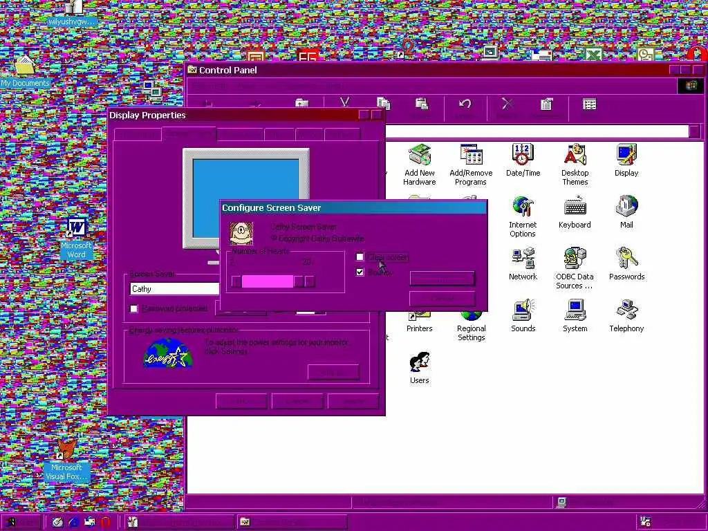Viewport: 708px width, 531px height.
Task: Click the Up folder toolbar icon
Action: coord(301,104)
